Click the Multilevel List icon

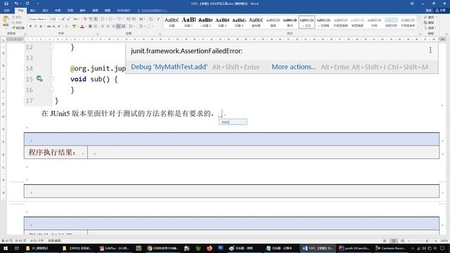(x=119, y=19)
